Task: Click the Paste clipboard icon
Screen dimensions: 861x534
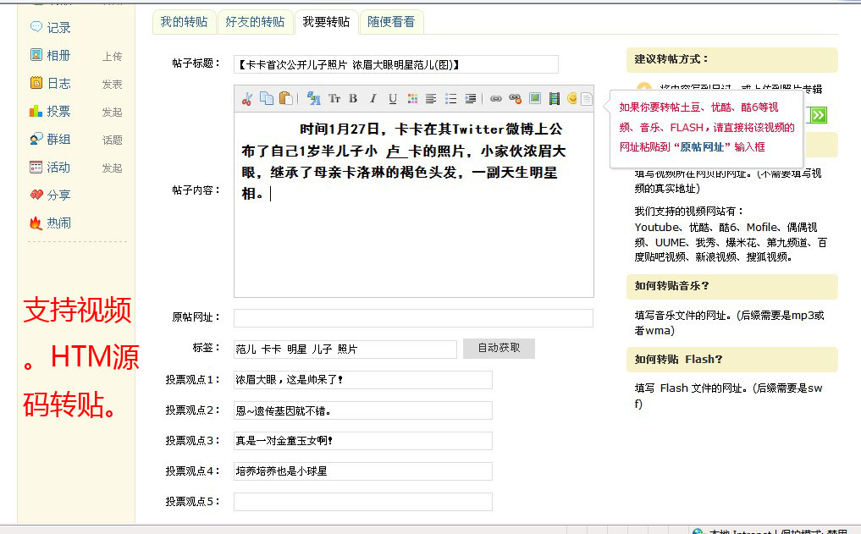Action: [x=285, y=98]
